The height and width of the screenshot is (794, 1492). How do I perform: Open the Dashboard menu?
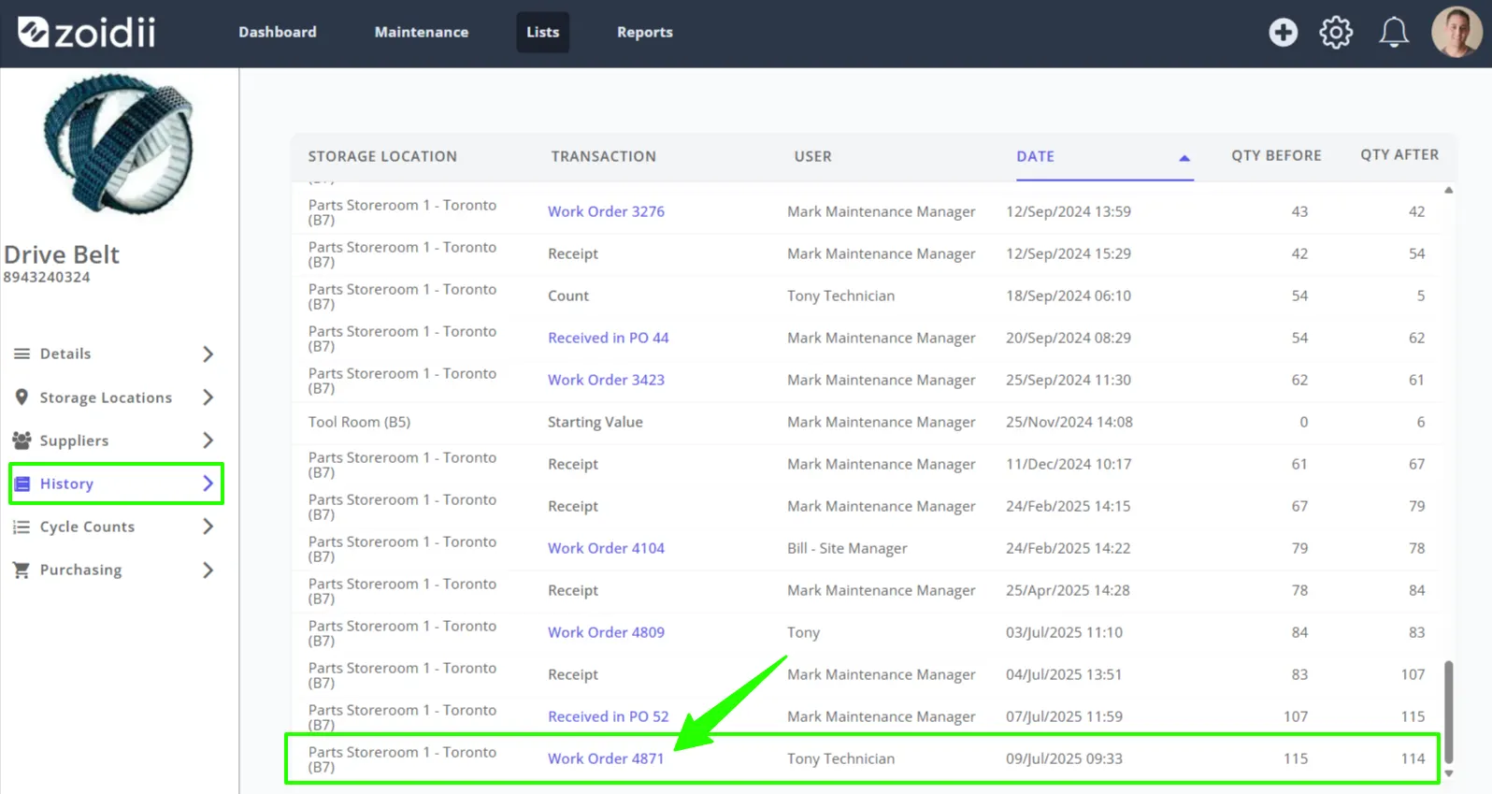(278, 32)
